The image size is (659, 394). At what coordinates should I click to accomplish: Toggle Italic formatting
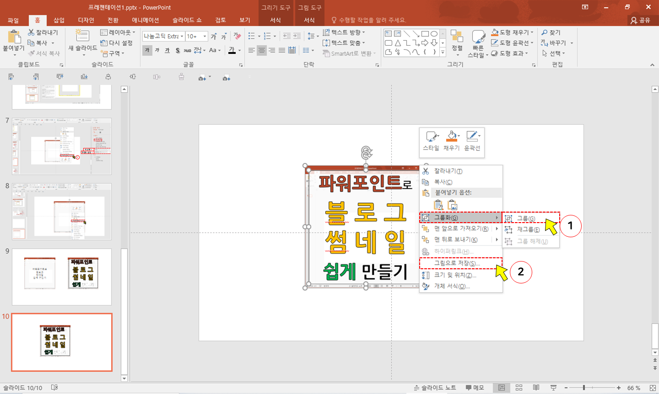(157, 50)
